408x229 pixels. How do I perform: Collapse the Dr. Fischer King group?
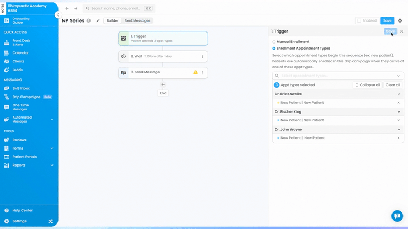click(x=399, y=112)
